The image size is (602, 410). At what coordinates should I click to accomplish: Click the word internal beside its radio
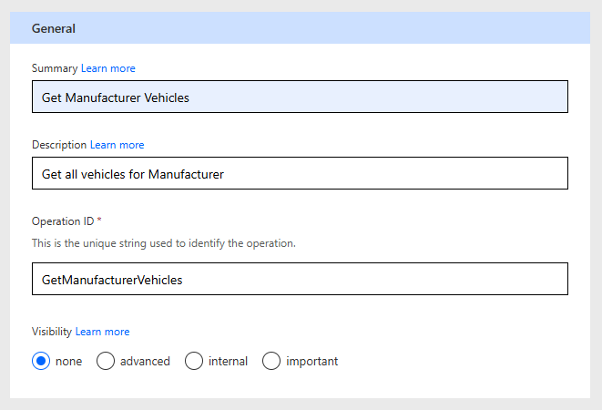pyautogui.click(x=228, y=362)
